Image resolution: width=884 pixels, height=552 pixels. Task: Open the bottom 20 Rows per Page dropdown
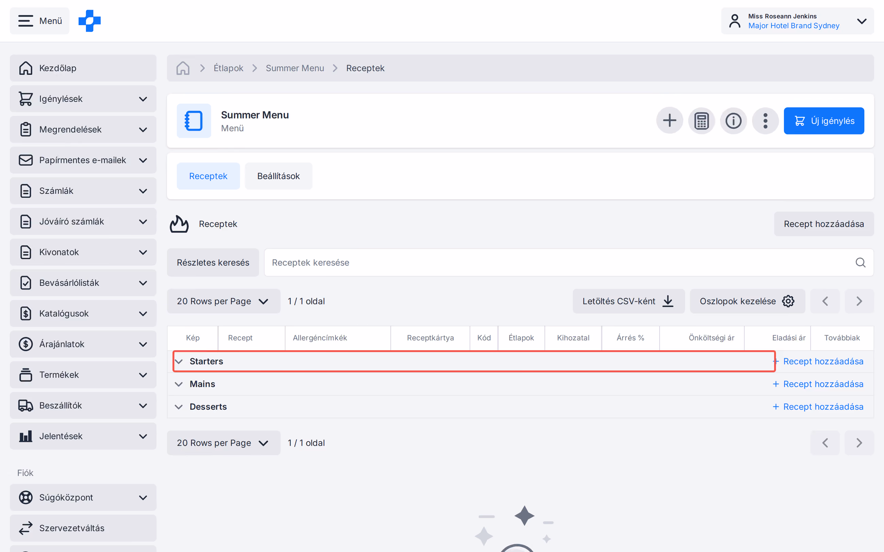point(224,443)
